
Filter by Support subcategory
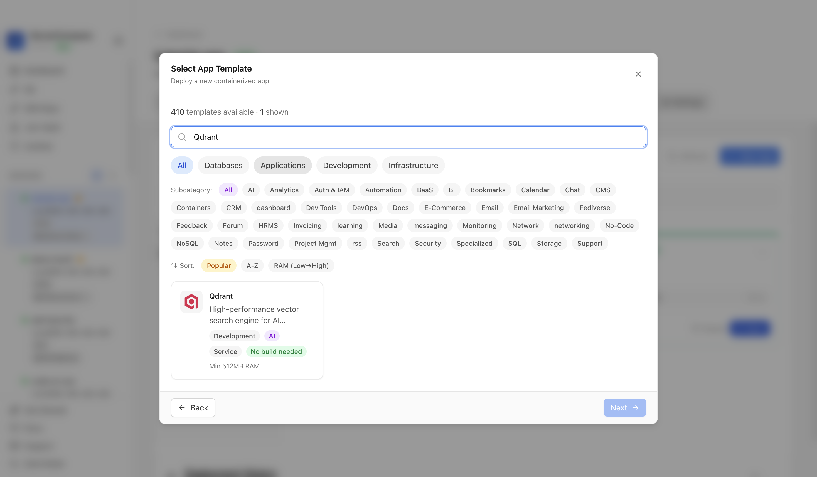click(590, 244)
